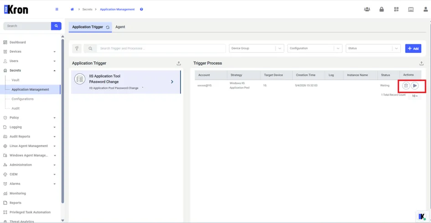This screenshot has height=223, width=431.
Task: Click the Kron PAM logo
Action: pos(16,10)
